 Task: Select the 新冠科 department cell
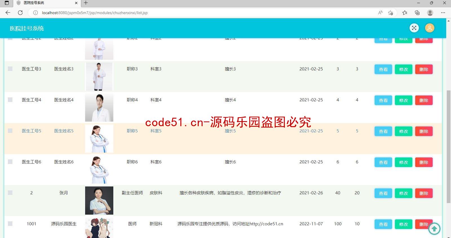click(156, 224)
